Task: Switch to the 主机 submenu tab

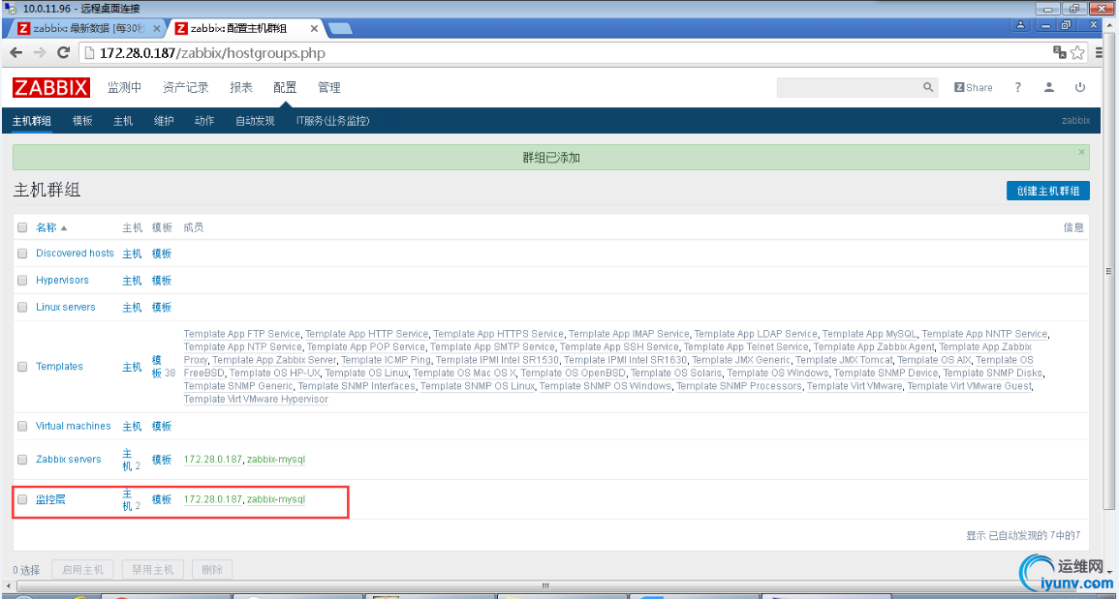Action: (123, 121)
